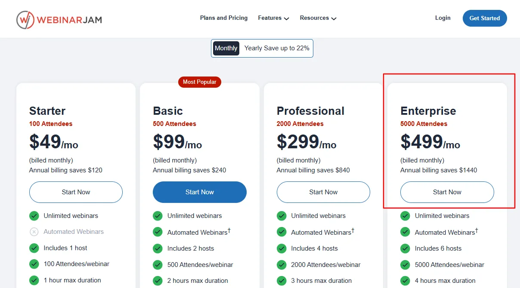
Task: Click the 3 hours max duration check icon
Action: point(282,281)
